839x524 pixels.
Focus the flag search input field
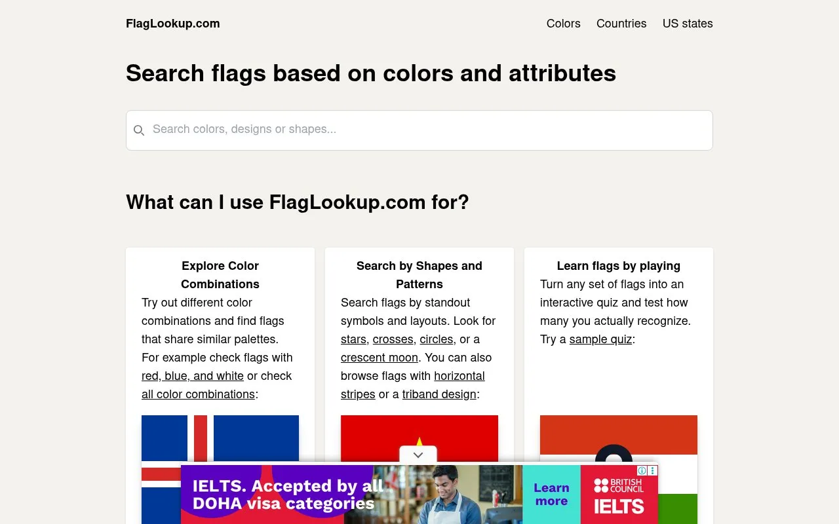tap(419, 130)
